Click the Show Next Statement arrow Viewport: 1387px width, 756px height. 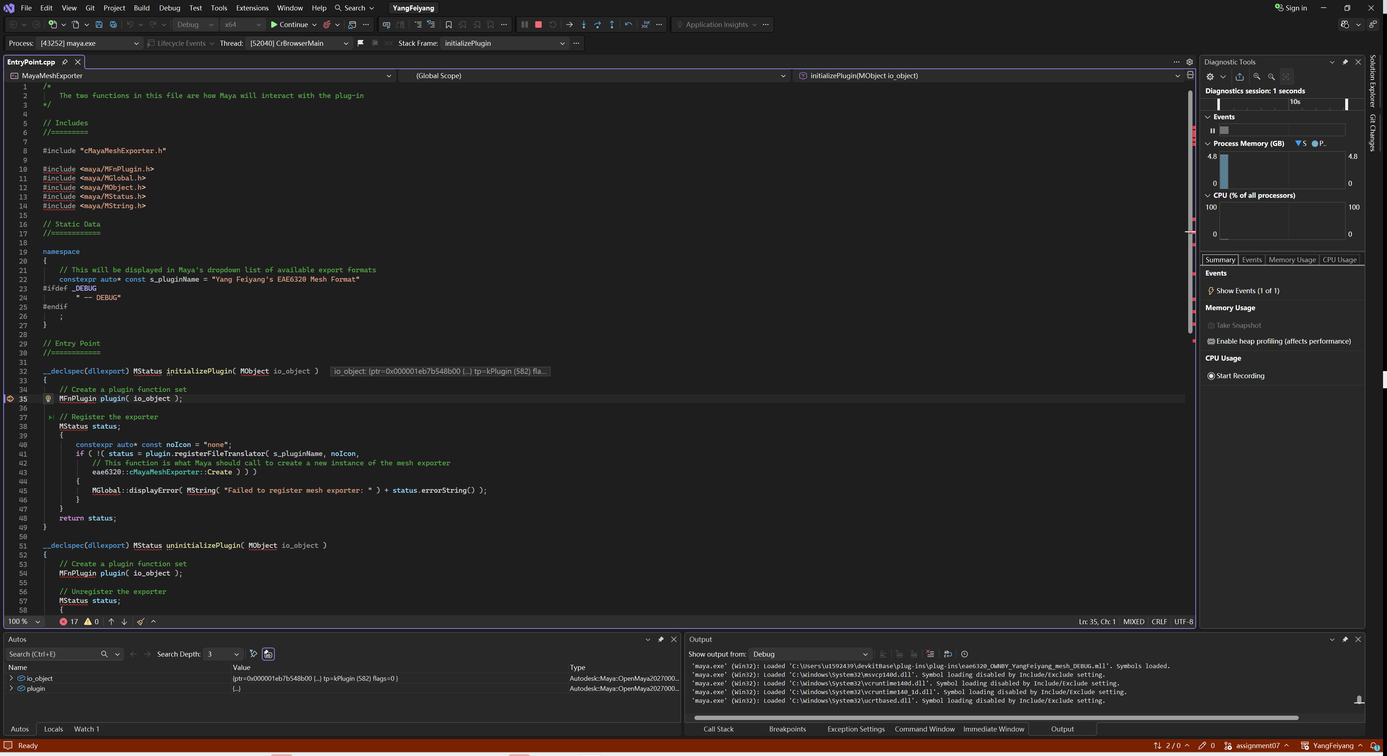pos(569,25)
